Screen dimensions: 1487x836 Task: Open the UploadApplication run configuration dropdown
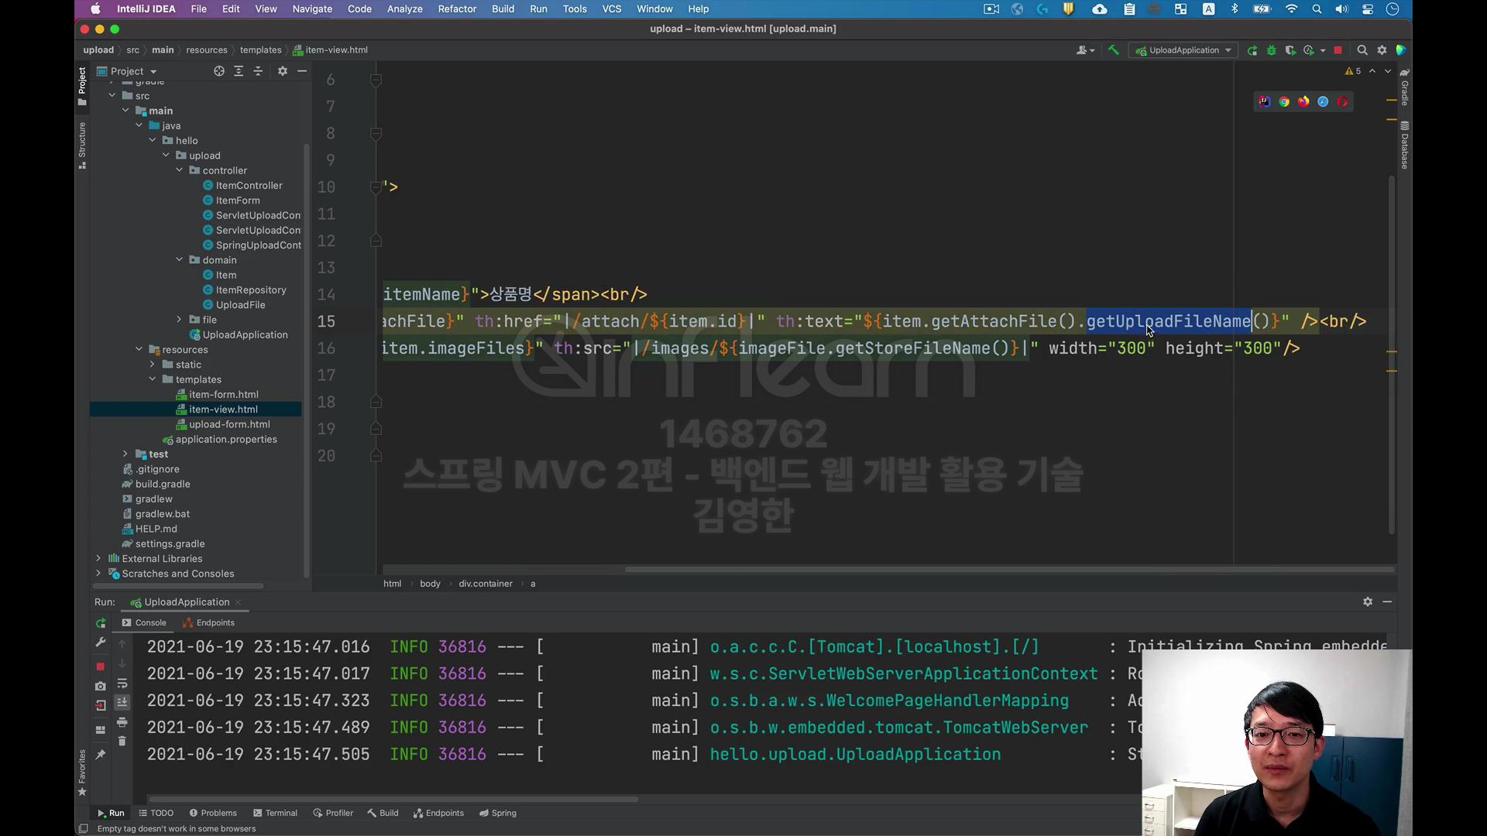click(1183, 50)
